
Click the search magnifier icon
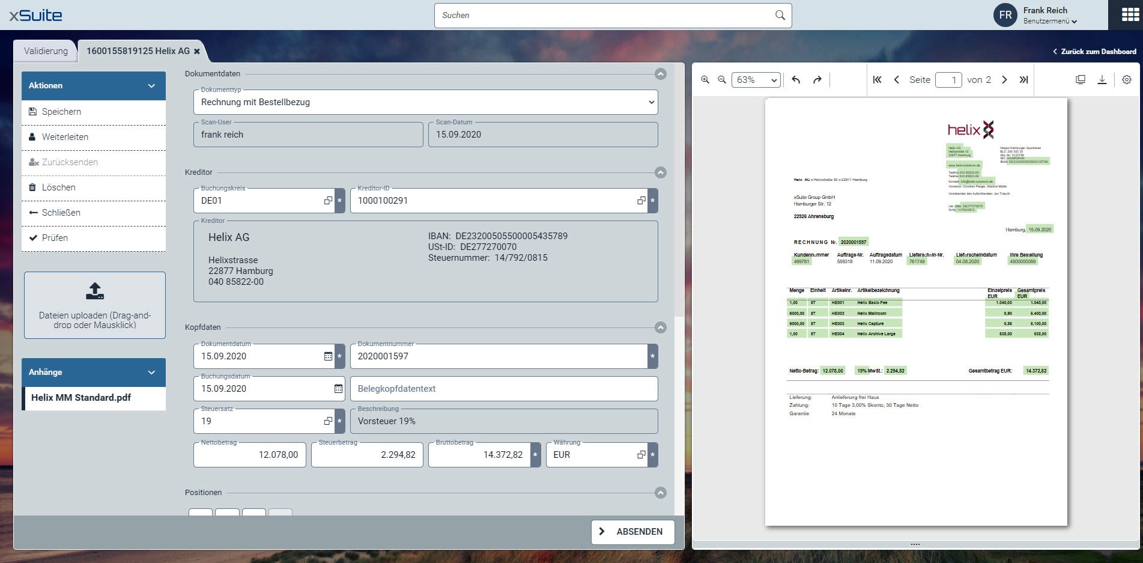tap(780, 16)
